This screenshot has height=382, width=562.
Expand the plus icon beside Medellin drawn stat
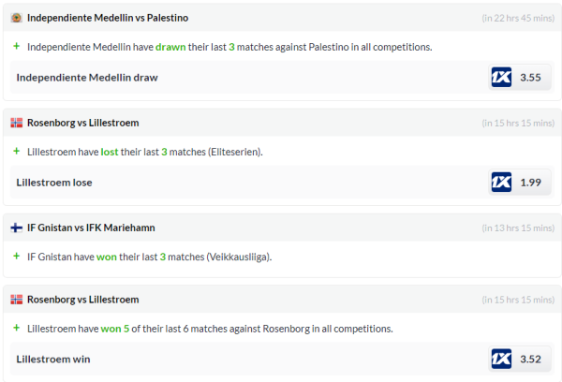[16, 46]
